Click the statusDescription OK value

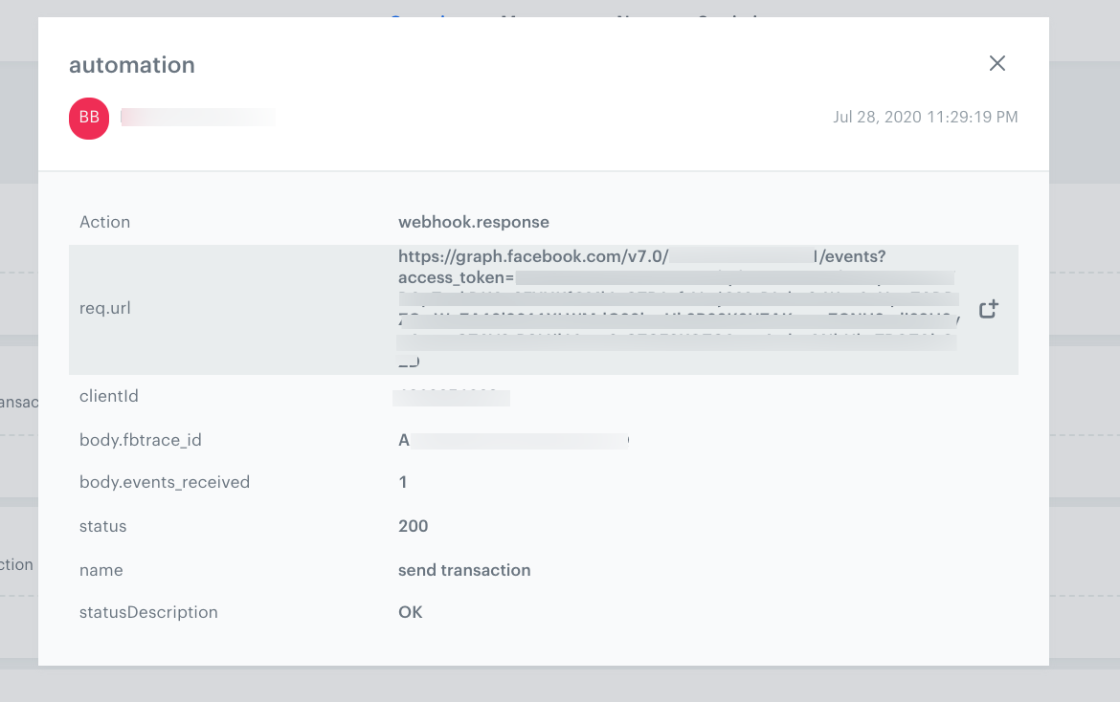410,612
